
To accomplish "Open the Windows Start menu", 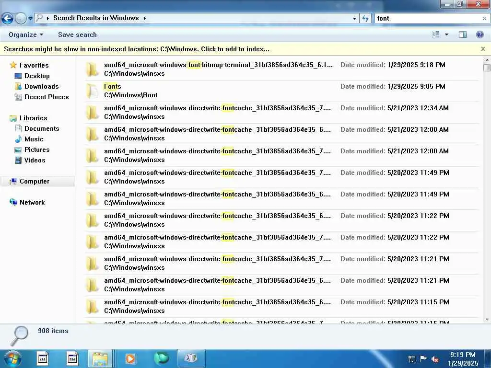I will [13, 358].
